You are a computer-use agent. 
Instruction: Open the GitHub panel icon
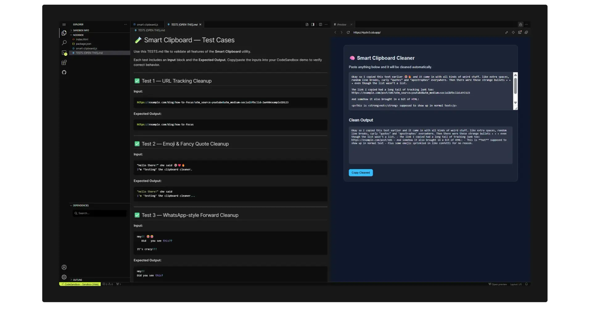pos(64,73)
